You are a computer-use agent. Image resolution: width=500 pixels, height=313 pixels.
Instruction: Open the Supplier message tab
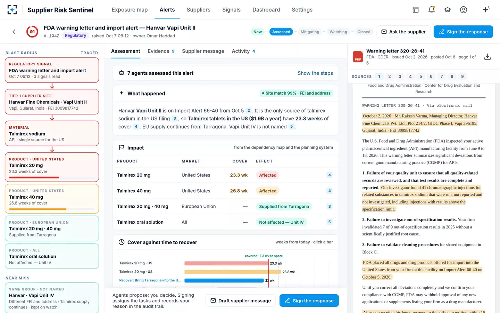tap(203, 51)
